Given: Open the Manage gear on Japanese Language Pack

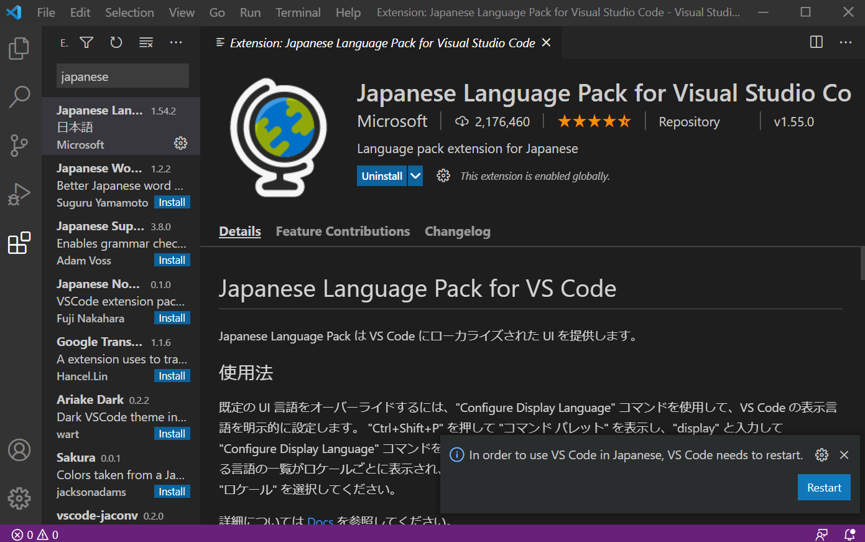Looking at the screenshot, I should tap(180, 143).
